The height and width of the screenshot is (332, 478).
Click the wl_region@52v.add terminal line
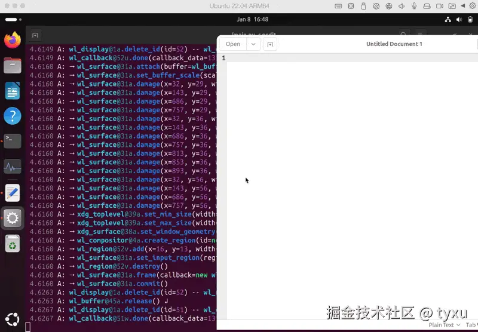tap(122, 249)
